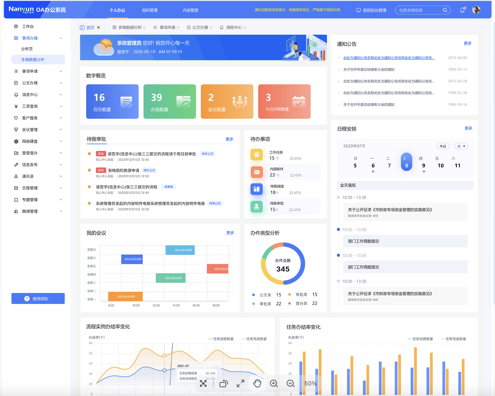Image resolution: width=495 pixels, height=396 pixels.
Task: Select 分析页 in sidebar
Action: coord(27,49)
